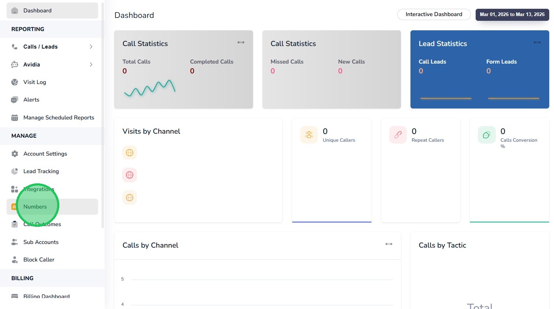This screenshot has width=554, height=309.
Task: Click the REPORTING section header
Action: [x=28, y=29]
